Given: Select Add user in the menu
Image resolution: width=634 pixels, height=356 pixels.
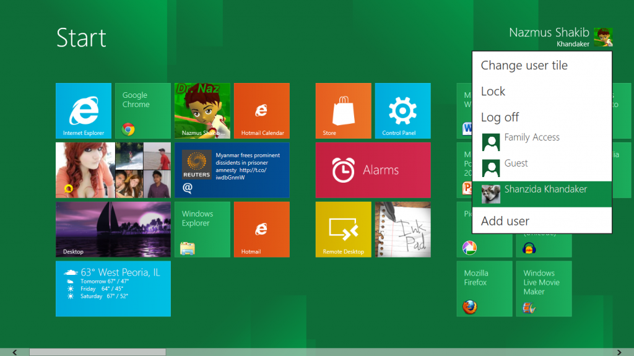Looking at the screenshot, I should click(542, 221).
